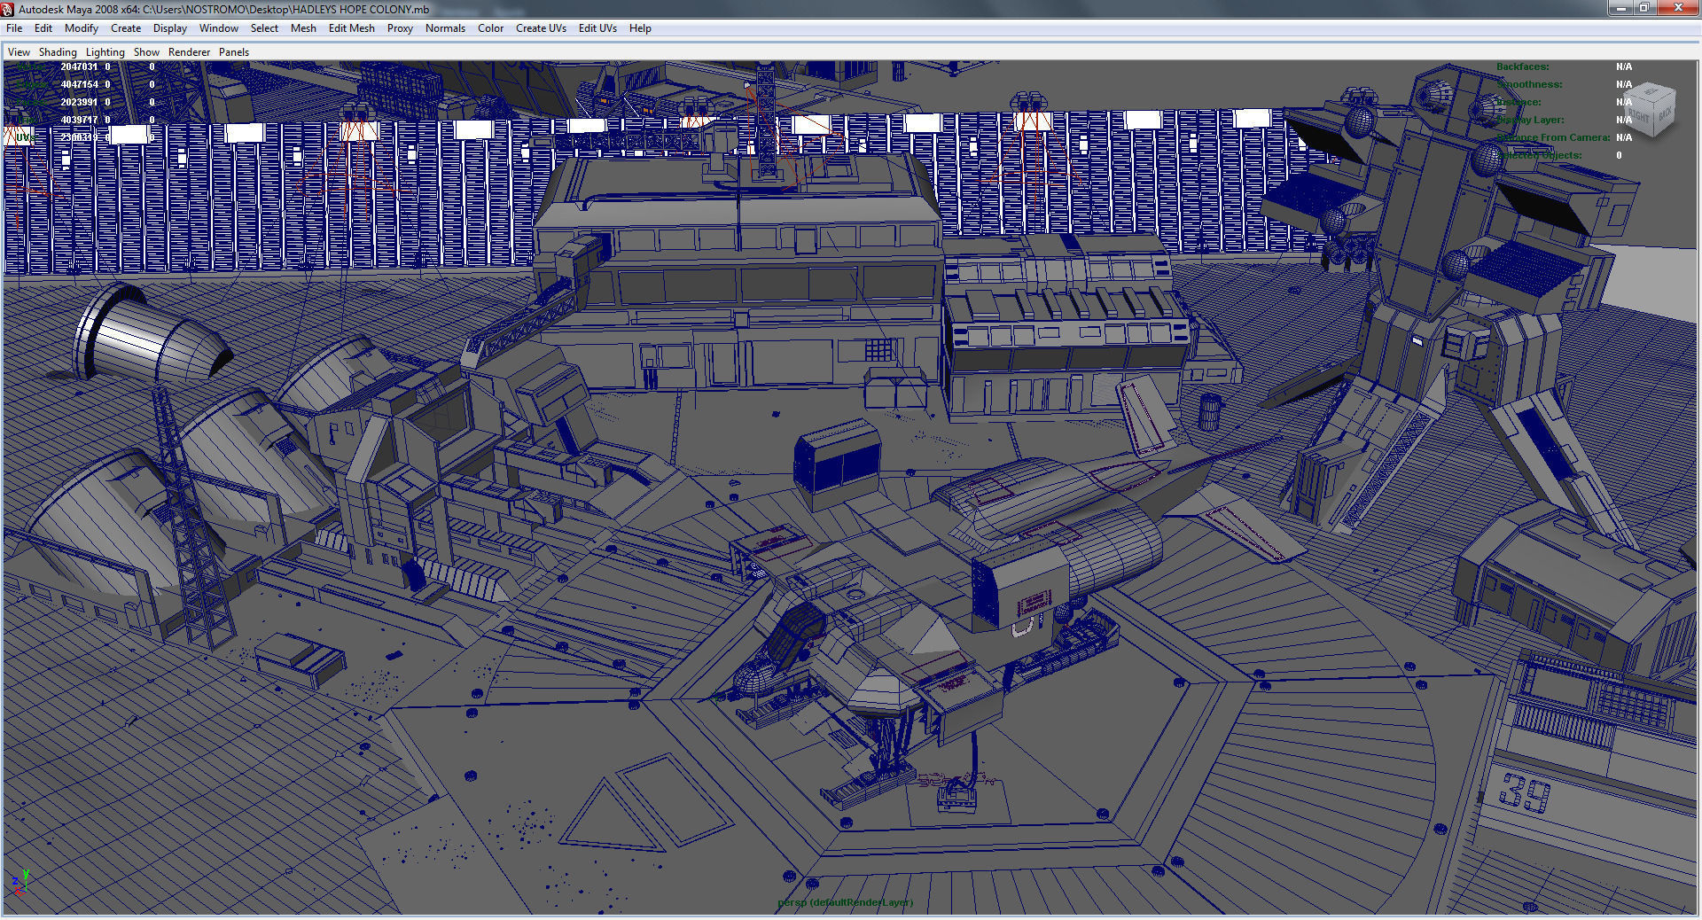The width and height of the screenshot is (1702, 920).
Task: Open the Edit menu in the main menu bar
Action: tap(43, 28)
